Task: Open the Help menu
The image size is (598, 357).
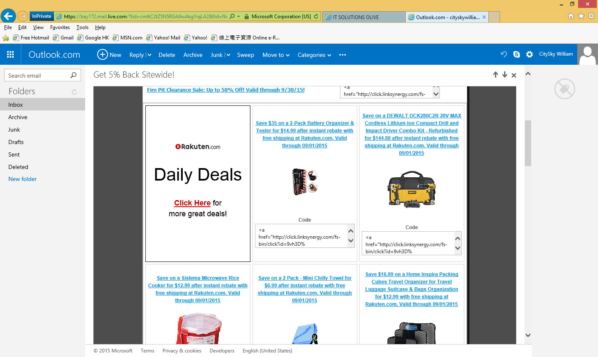Action: click(x=100, y=27)
